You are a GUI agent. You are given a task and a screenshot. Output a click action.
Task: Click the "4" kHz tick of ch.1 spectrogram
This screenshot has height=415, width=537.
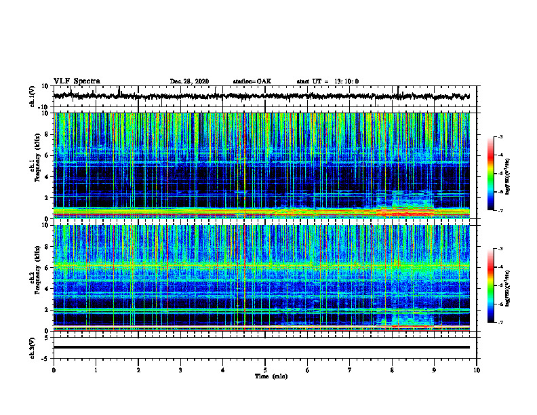(46, 177)
